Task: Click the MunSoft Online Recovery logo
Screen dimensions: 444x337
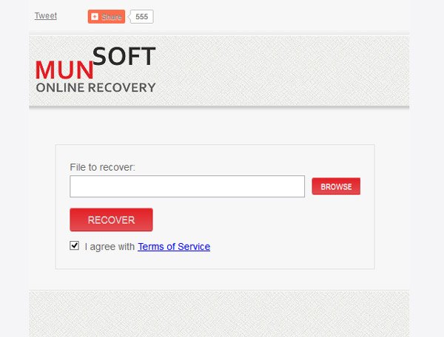Action: pos(95,69)
